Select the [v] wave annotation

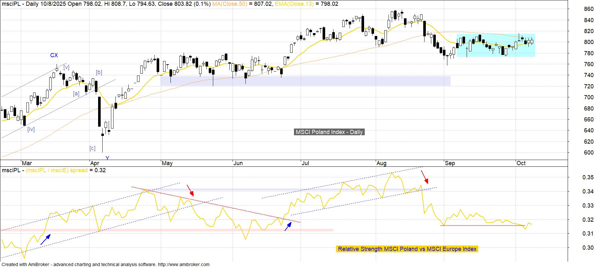coord(66,67)
